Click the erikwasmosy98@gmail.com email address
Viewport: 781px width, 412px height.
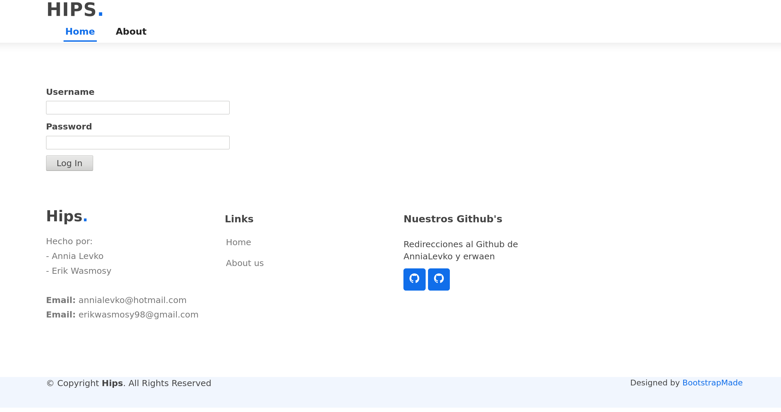(138, 314)
